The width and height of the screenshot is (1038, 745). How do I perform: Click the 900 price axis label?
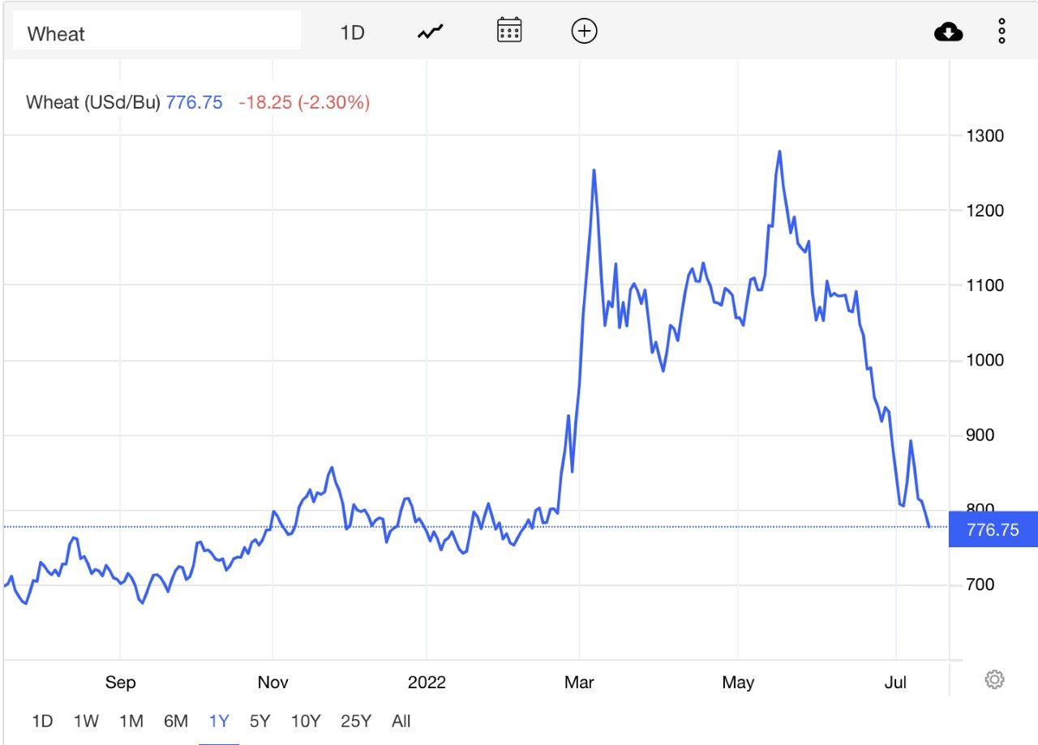980,435
